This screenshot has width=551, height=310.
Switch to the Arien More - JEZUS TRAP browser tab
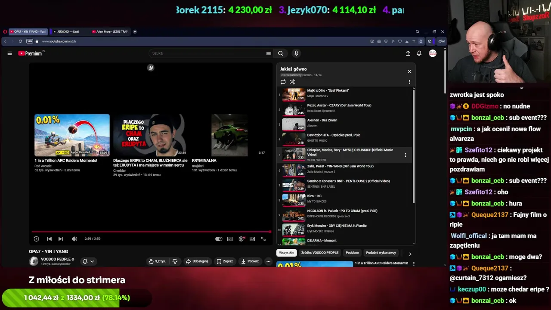[110, 31]
